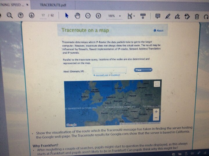Choose the arrow selection tool
Screen dimensions: 209x156
(66, 16)
